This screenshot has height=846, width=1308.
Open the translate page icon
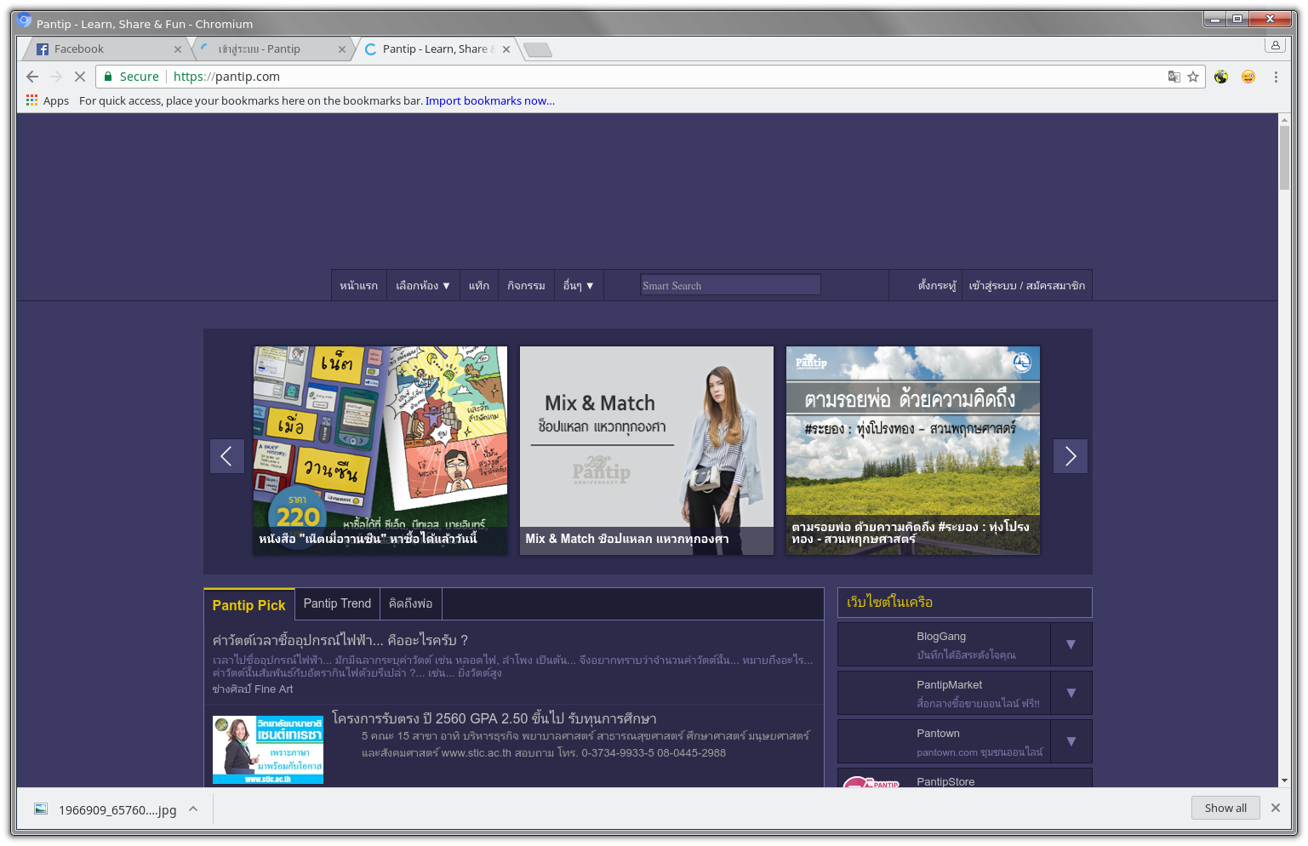(1174, 77)
